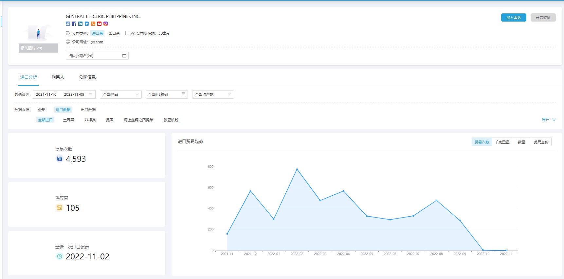The width and height of the screenshot is (564, 279).
Task: Select 全部 data source option
Action: coord(42,110)
